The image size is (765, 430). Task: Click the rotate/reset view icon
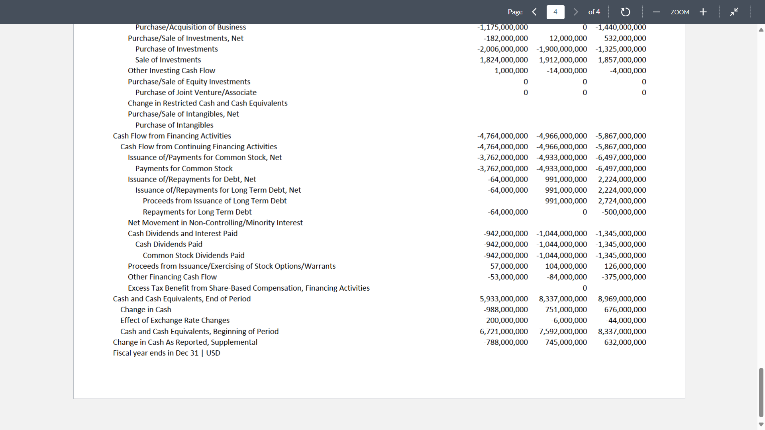(x=626, y=12)
